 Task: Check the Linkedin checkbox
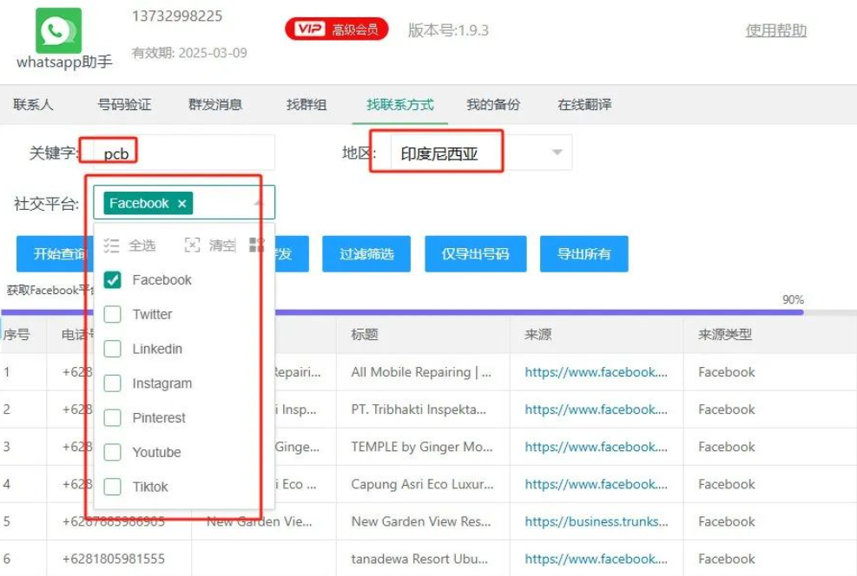(113, 349)
